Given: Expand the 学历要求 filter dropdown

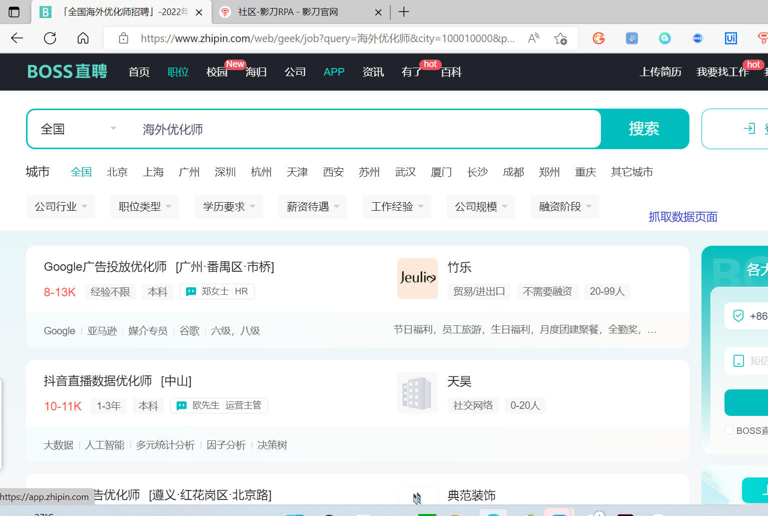Looking at the screenshot, I should (x=229, y=207).
